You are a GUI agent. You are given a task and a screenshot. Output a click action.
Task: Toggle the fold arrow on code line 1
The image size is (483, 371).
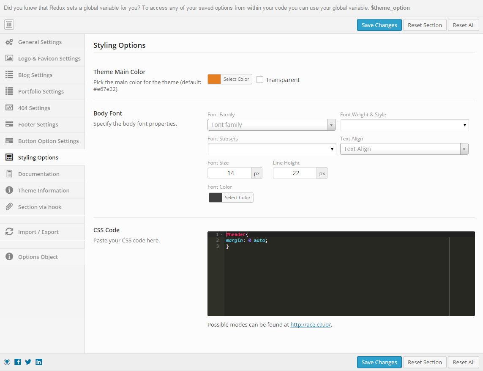(221, 235)
